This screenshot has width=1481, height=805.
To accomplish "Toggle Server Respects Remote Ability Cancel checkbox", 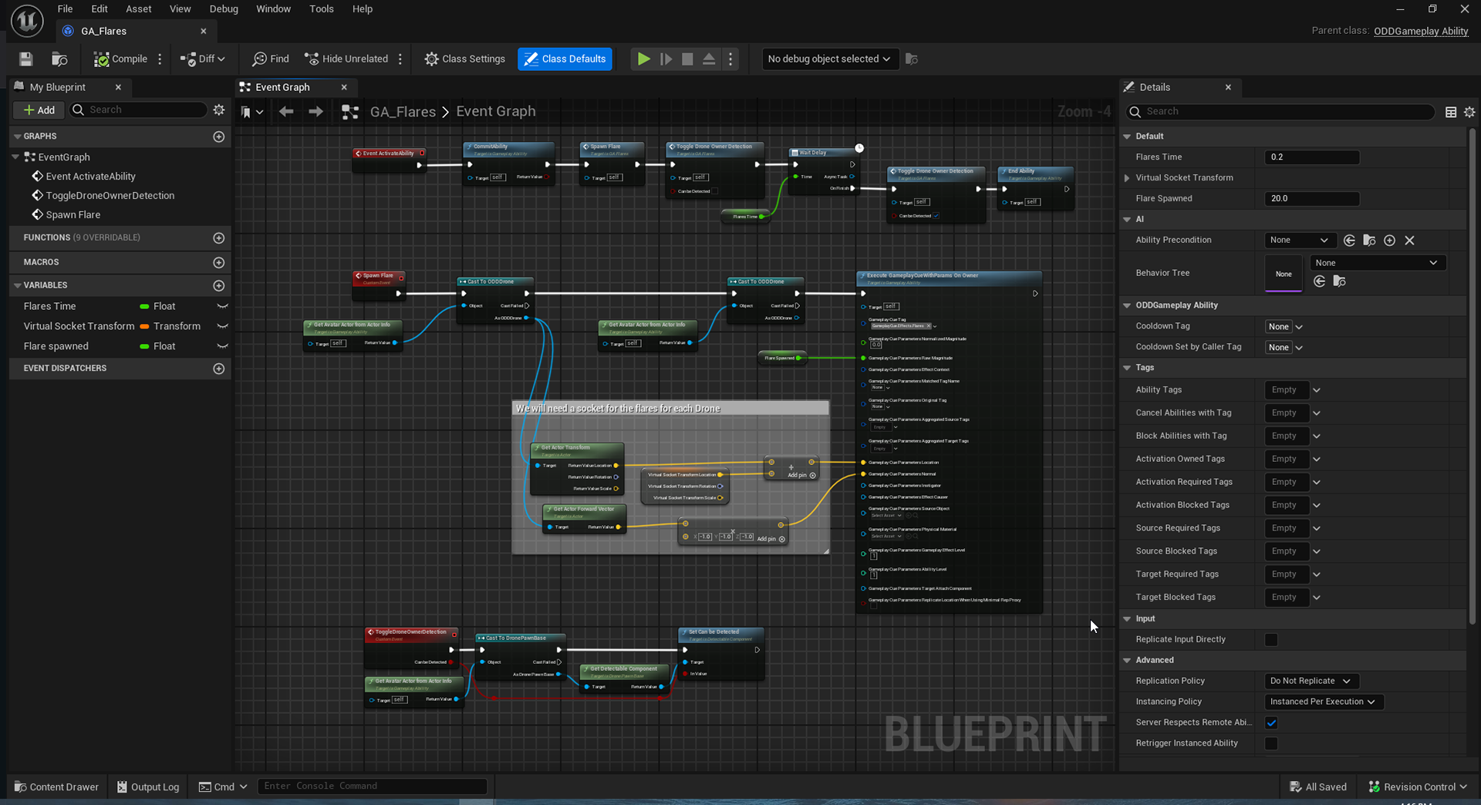I will point(1271,723).
